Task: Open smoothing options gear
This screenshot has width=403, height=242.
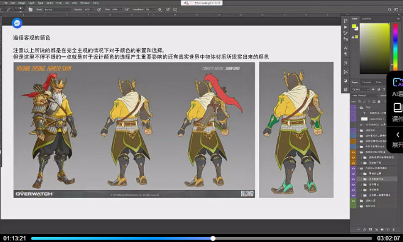Action: 160,10
